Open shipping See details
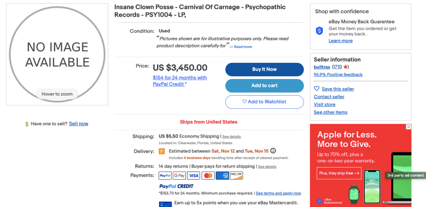 click(x=232, y=137)
